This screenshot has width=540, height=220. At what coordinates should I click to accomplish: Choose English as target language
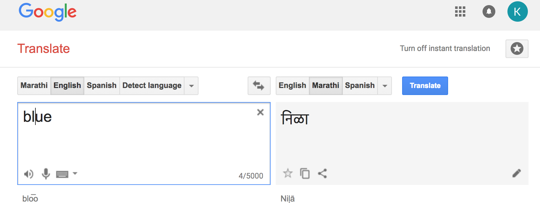coord(292,85)
